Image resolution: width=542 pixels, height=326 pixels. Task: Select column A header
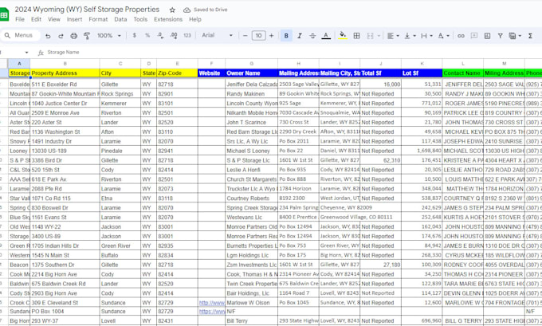[19, 64]
